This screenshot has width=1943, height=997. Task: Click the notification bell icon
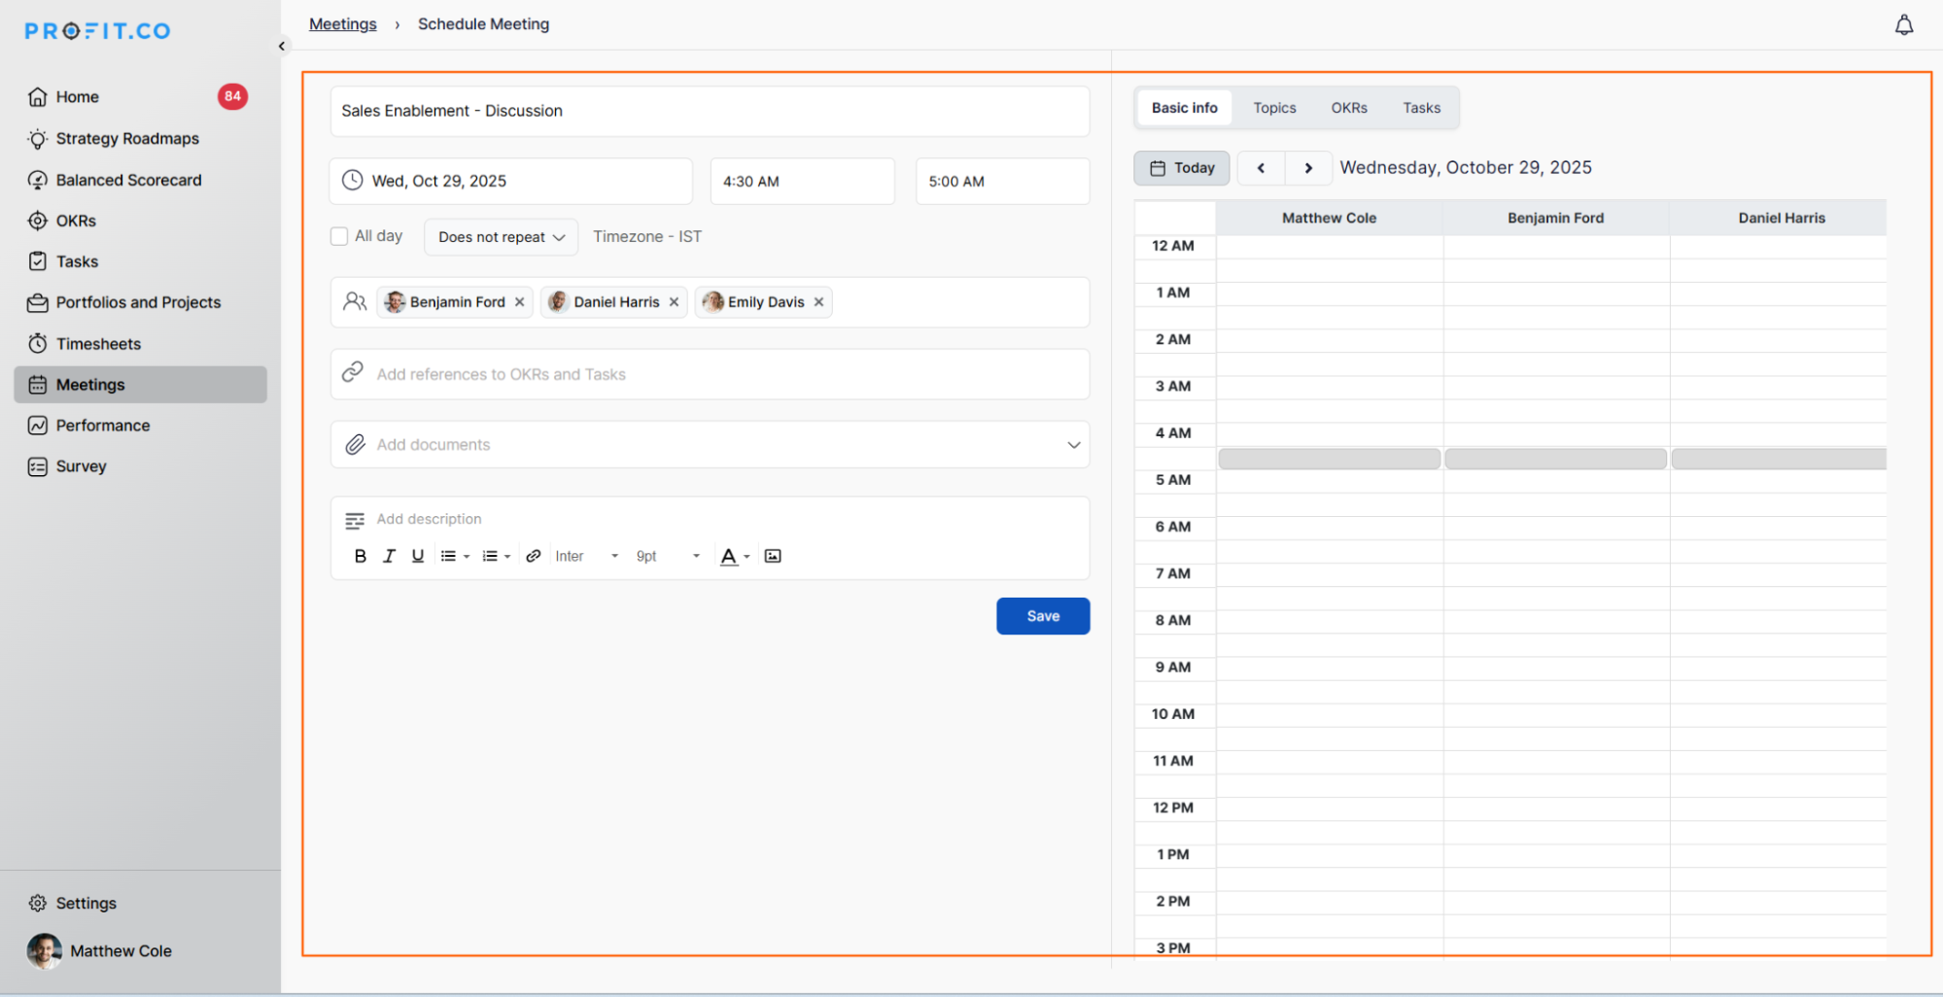1903,25
